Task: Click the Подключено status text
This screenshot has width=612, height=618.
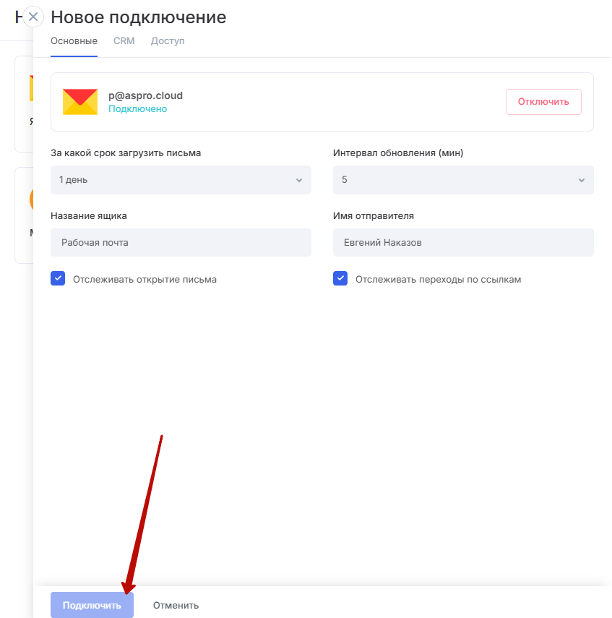Action: (x=137, y=109)
